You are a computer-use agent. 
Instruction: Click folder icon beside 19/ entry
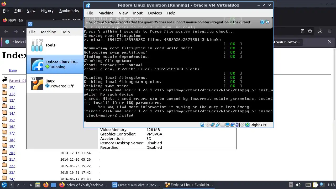pos(5,146)
